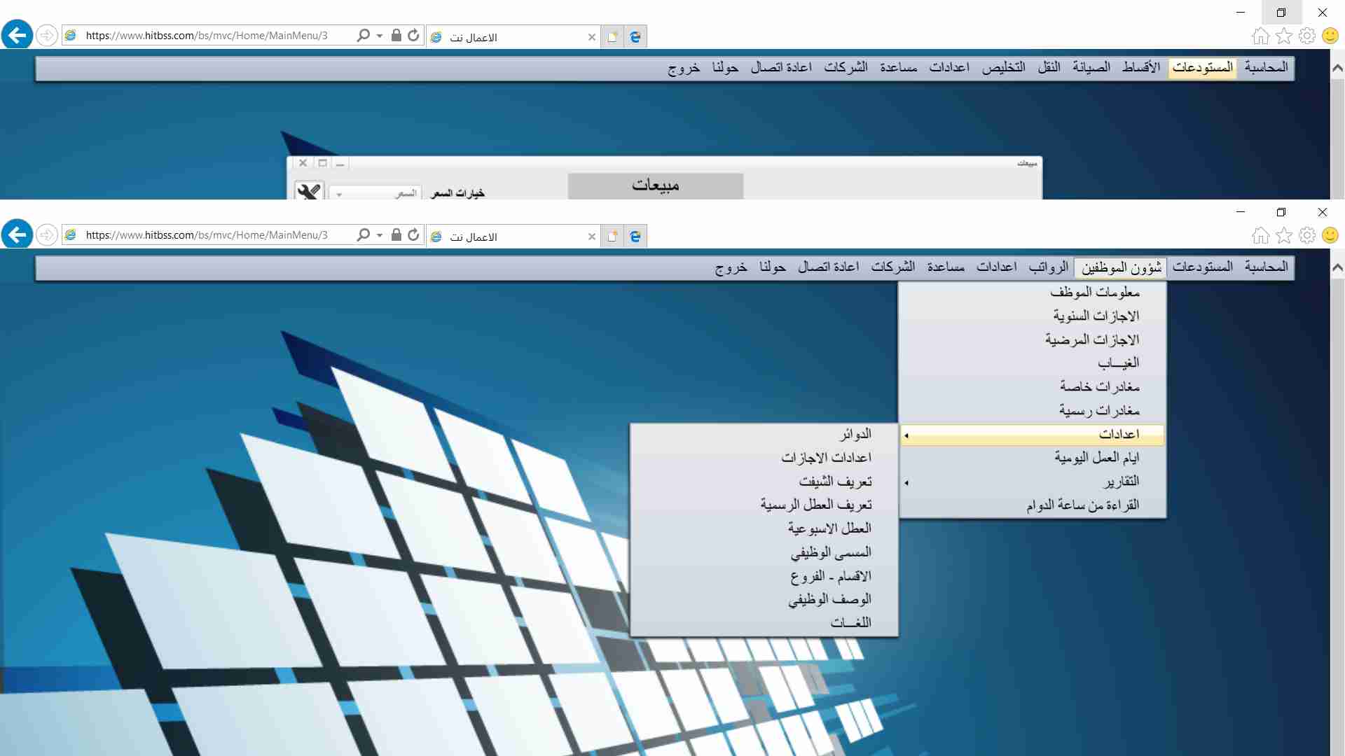Image resolution: width=1345 pixels, height=756 pixels.
Task: Open new tab in lower browser window
Action: click(x=612, y=237)
